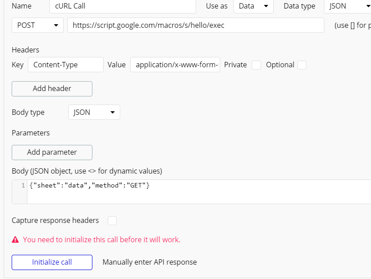Click the API URL input field
This screenshot has height=279, width=371.
pos(196,26)
